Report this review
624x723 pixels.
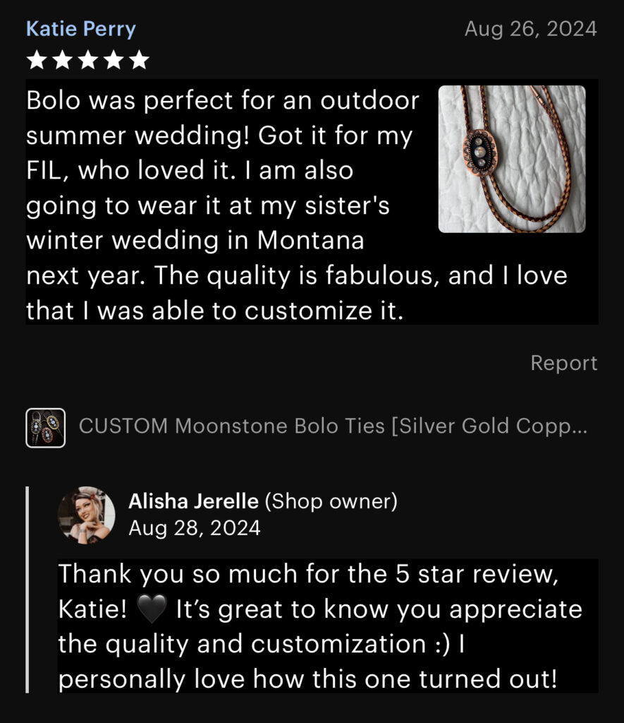coord(563,363)
